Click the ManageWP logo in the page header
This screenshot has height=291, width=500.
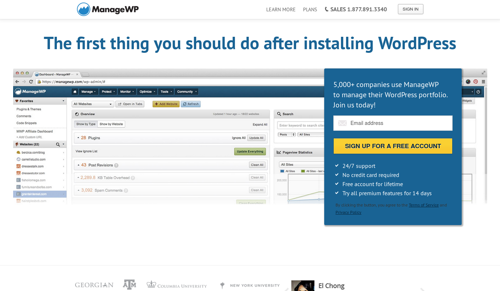click(108, 9)
